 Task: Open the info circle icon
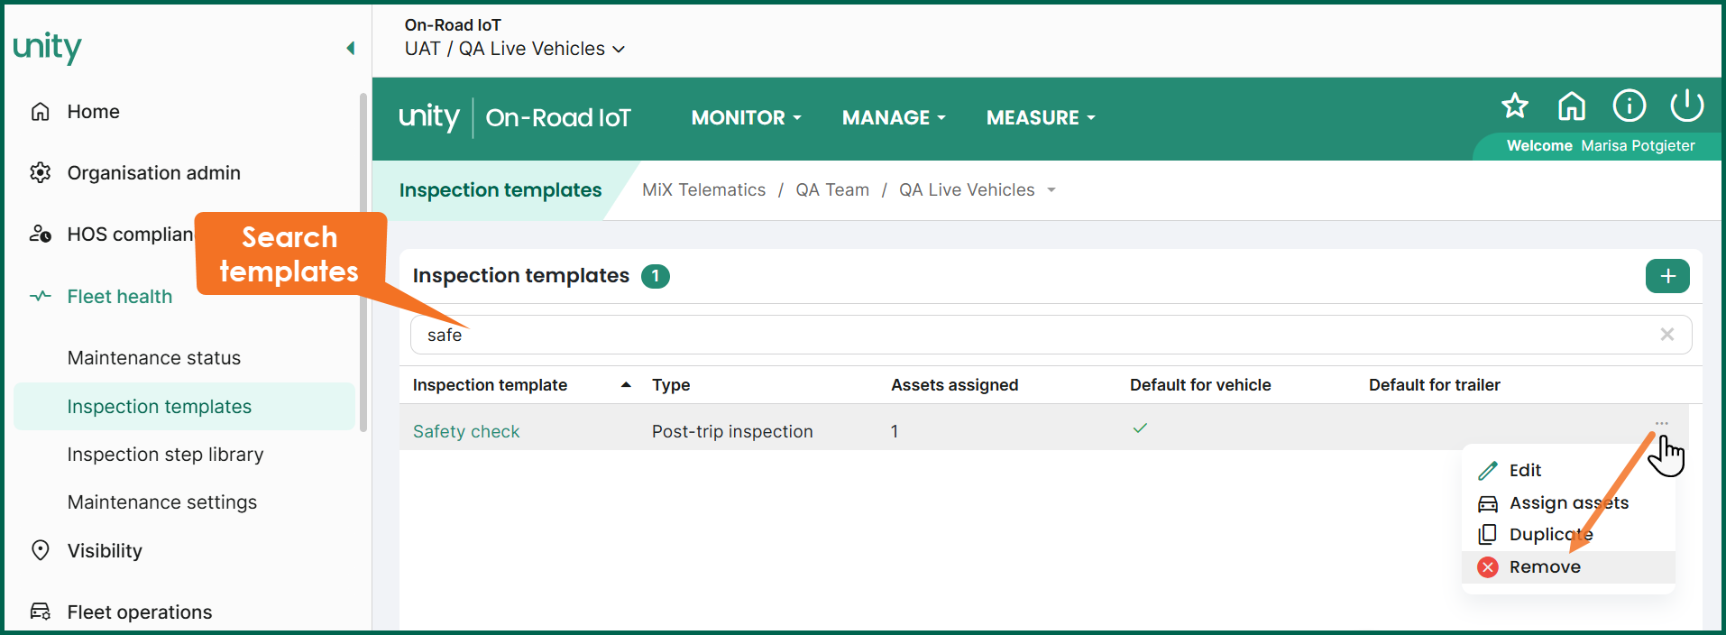tap(1629, 106)
